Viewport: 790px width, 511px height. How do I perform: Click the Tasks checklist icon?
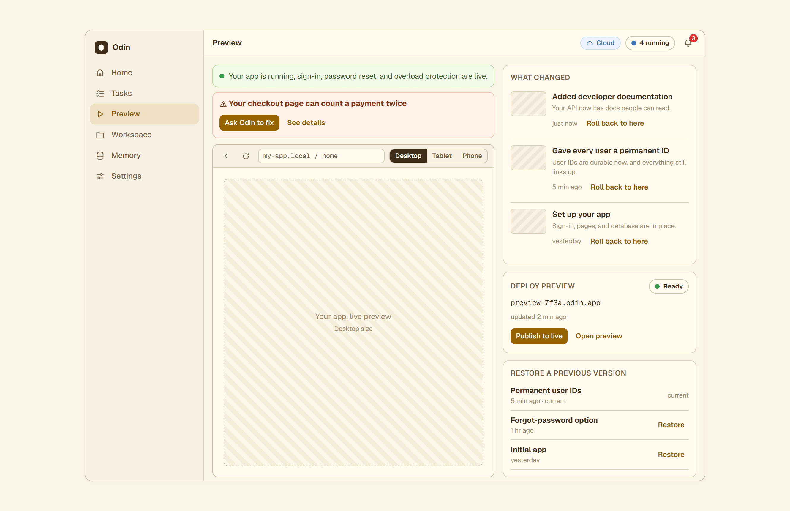pos(100,93)
